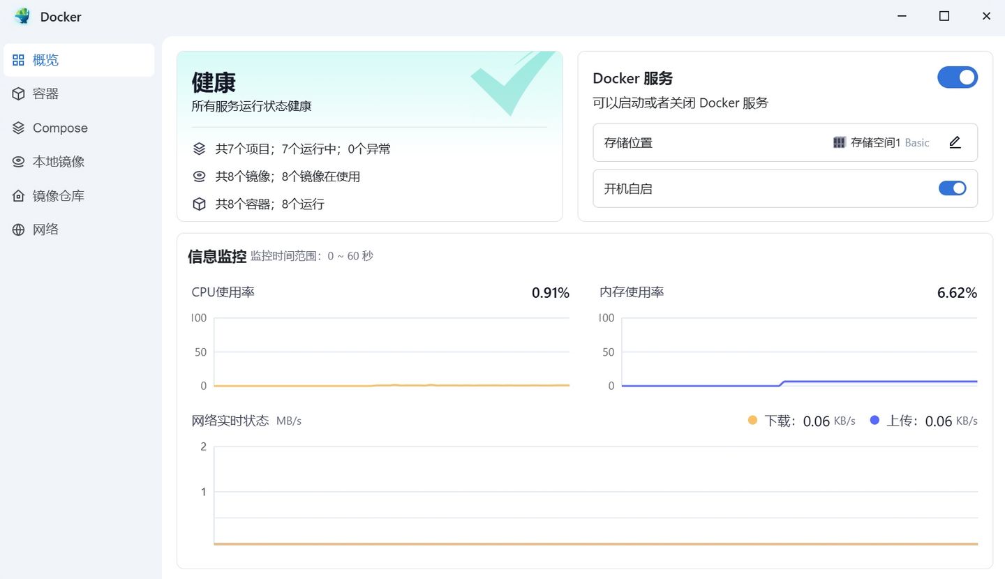Click the Overview grid icon in sidebar
1005x579 pixels.
pos(18,60)
